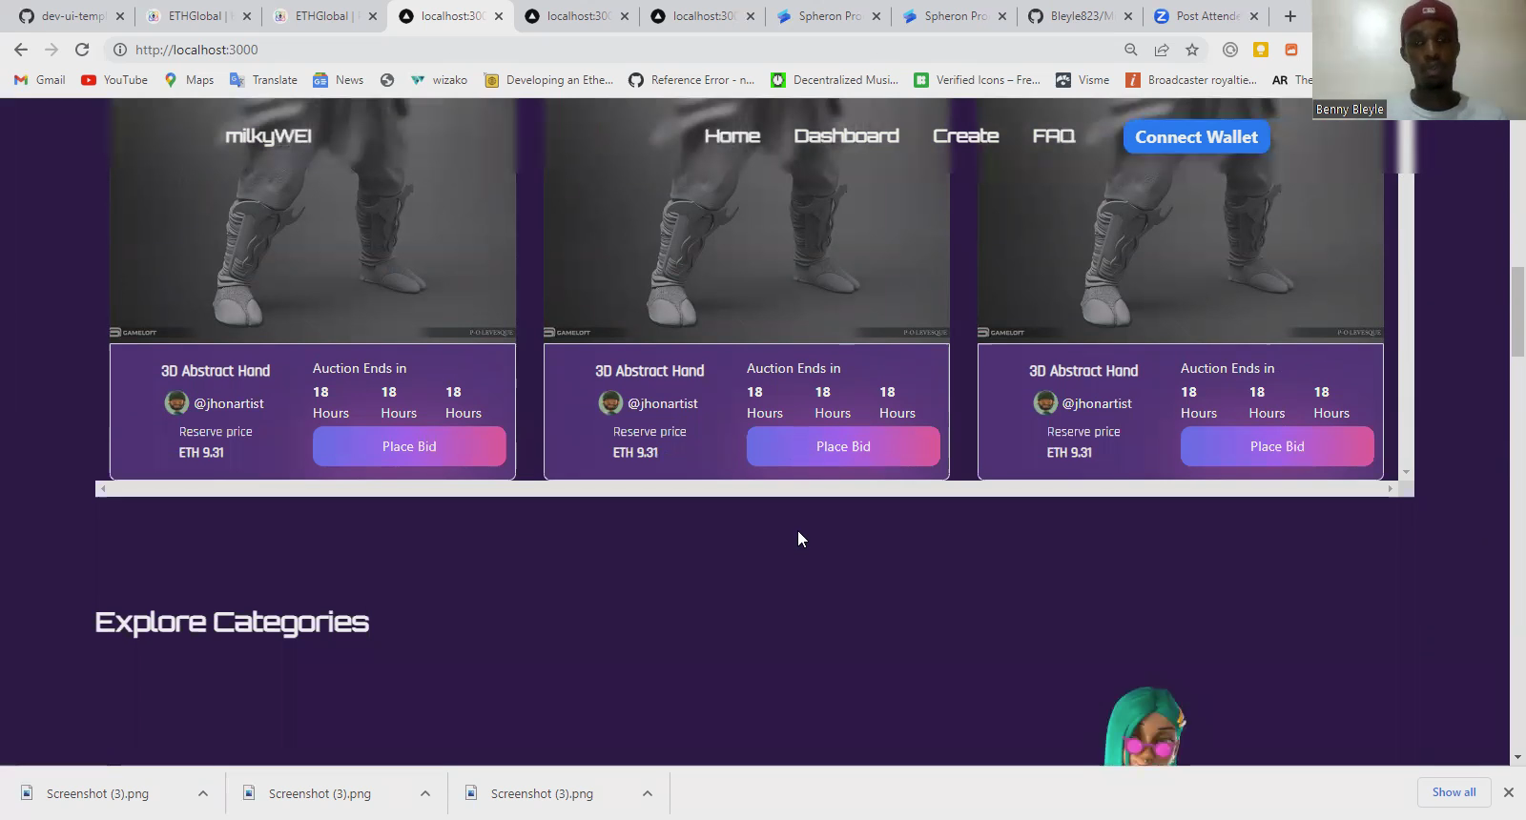Viewport: 1526px width, 820px height.
Task: Click the teal-haired avatar character image
Action: (x=1145, y=726)
